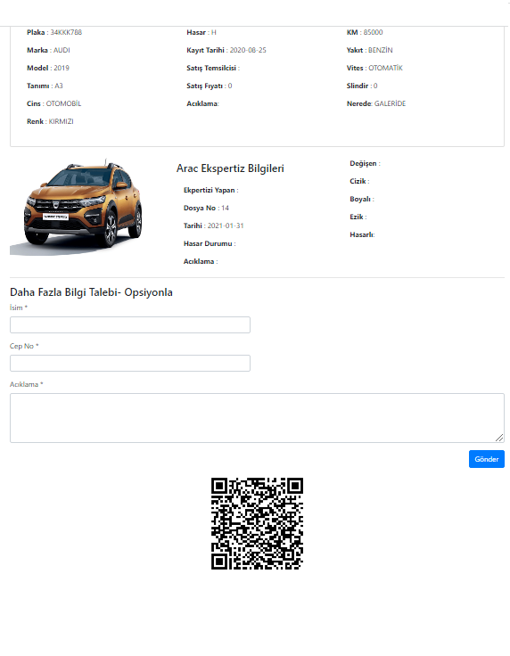Image resolution: width=510 pixels, height=656 pixels.
Task: Click the KM value 85000
Action: click(373, 32)
